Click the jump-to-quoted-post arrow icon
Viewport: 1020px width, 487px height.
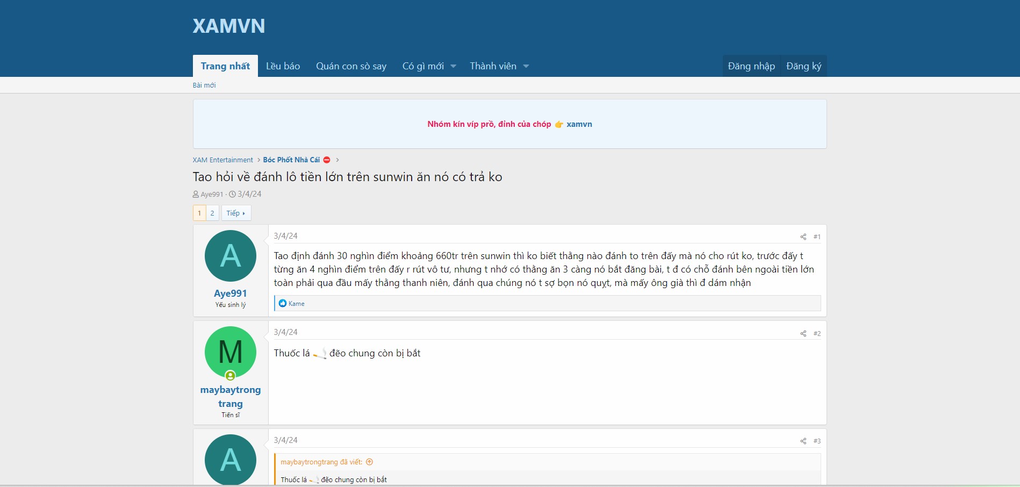[370, 462]
